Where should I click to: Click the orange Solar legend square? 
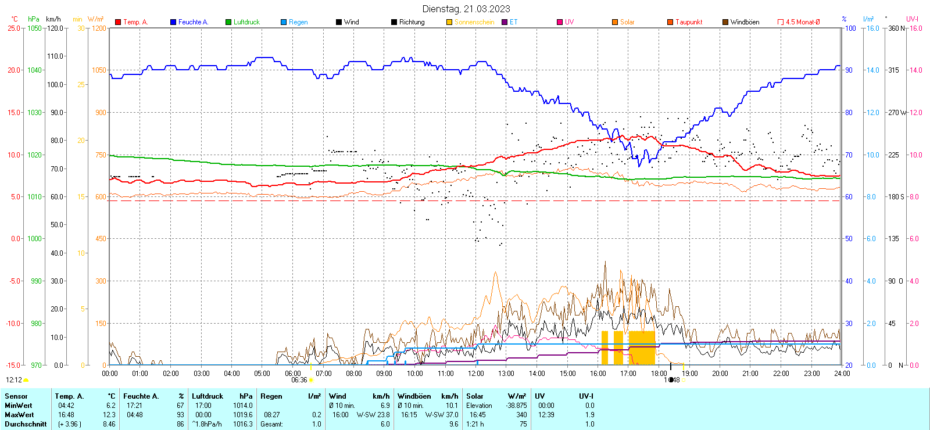(615, 22)
